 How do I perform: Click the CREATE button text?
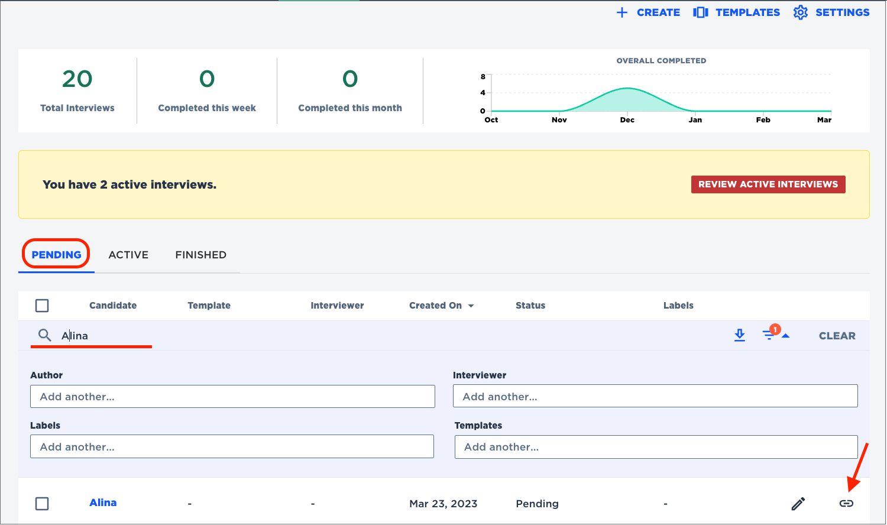point(658,12)
